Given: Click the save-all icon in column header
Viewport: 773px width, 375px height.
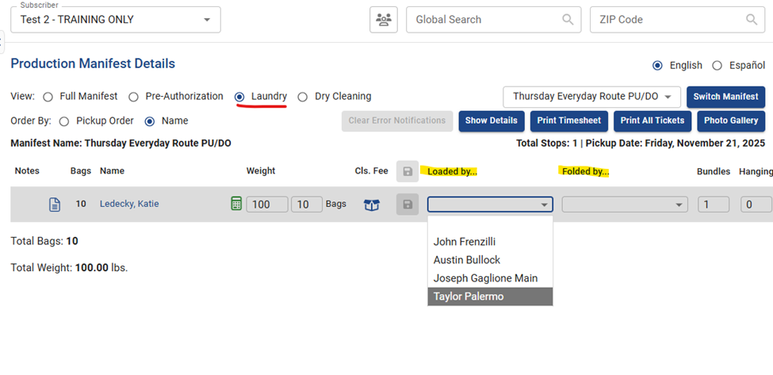Looking at the screenshot, I should click(x=408, y=171).
